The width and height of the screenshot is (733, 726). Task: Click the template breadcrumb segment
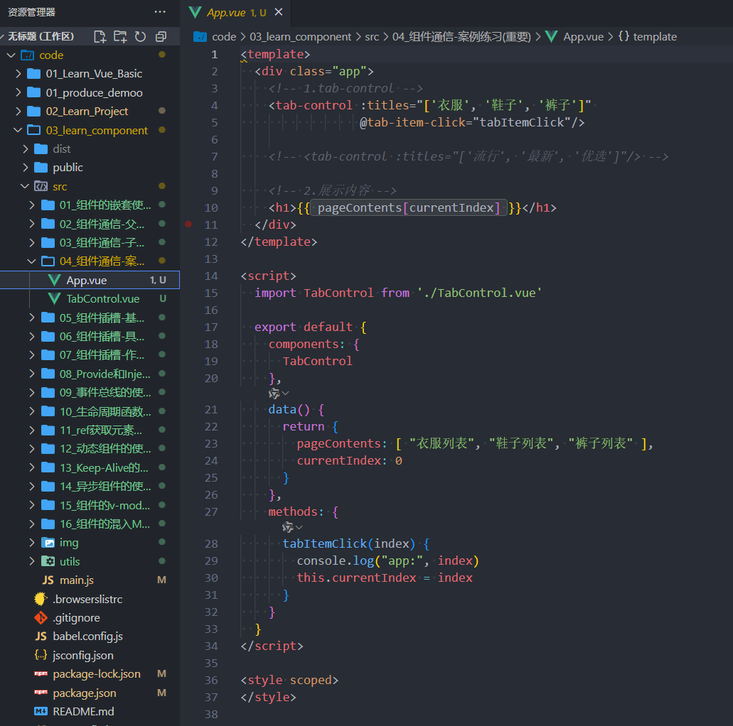coord(655,36)
